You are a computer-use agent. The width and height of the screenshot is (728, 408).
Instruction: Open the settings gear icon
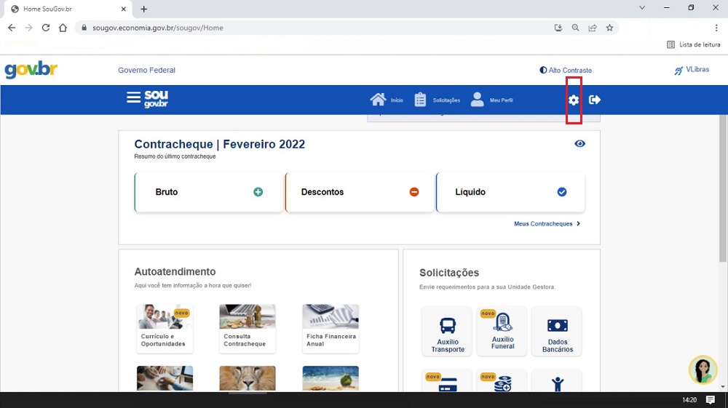[574, 100]
